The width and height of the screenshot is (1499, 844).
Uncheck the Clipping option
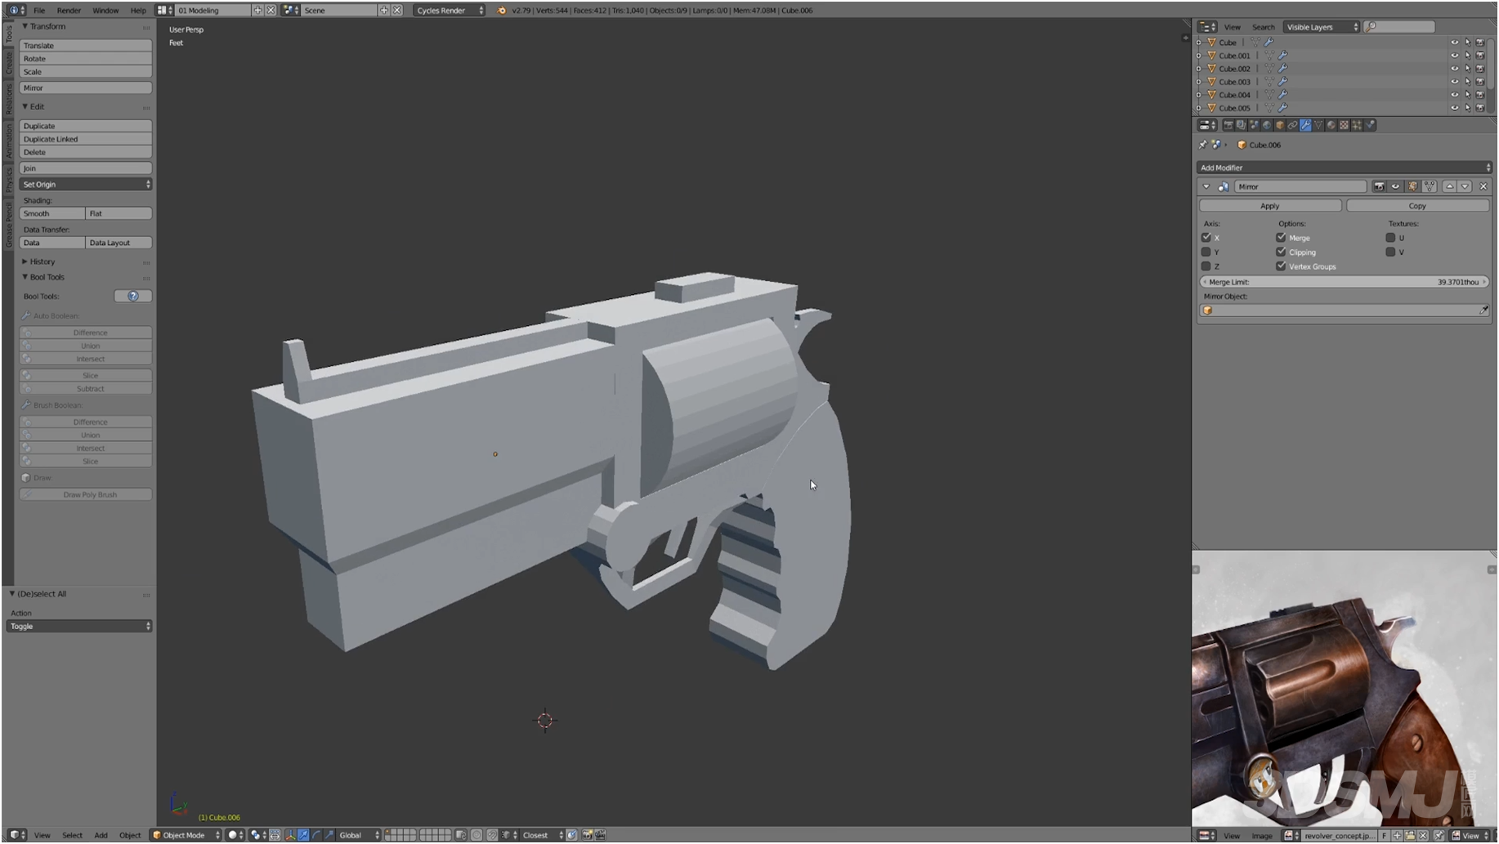pyautogui.click(x=1281, y=252)
